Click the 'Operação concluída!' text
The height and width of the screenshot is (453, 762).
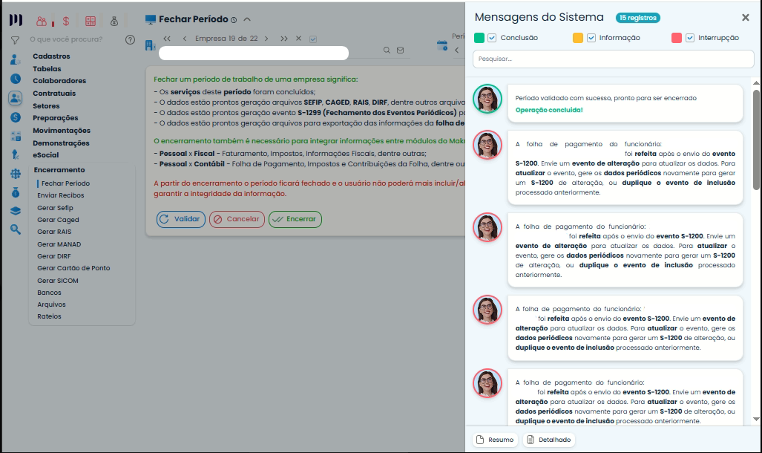coord(549,110)
